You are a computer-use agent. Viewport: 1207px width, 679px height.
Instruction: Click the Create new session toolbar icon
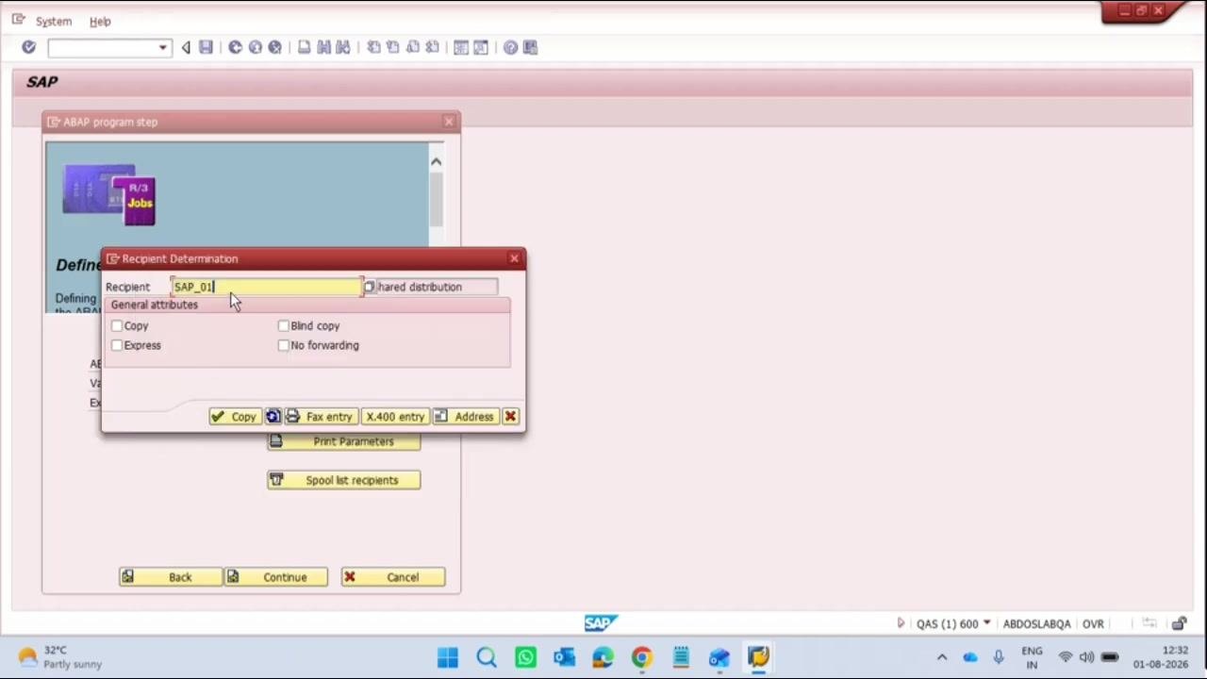461,47
